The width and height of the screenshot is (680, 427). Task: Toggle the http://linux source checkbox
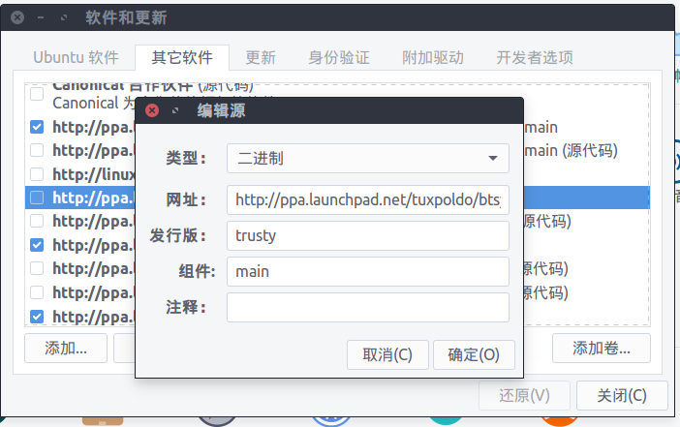tap(37, 174)
